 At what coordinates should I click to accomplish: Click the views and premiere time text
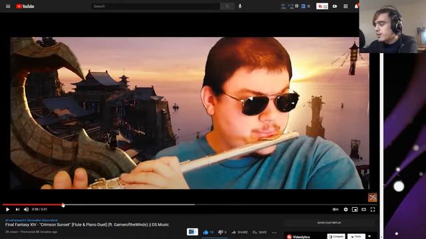31,232
